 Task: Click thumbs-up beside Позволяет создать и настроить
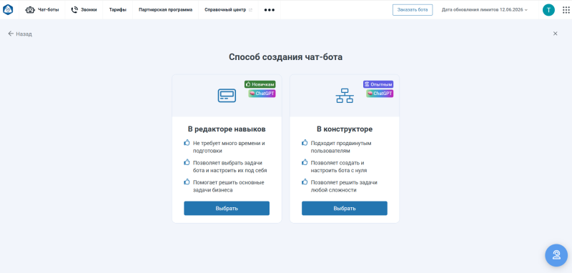[x=305, y=162]
